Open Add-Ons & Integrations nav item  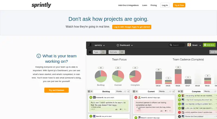coord(128,5)
